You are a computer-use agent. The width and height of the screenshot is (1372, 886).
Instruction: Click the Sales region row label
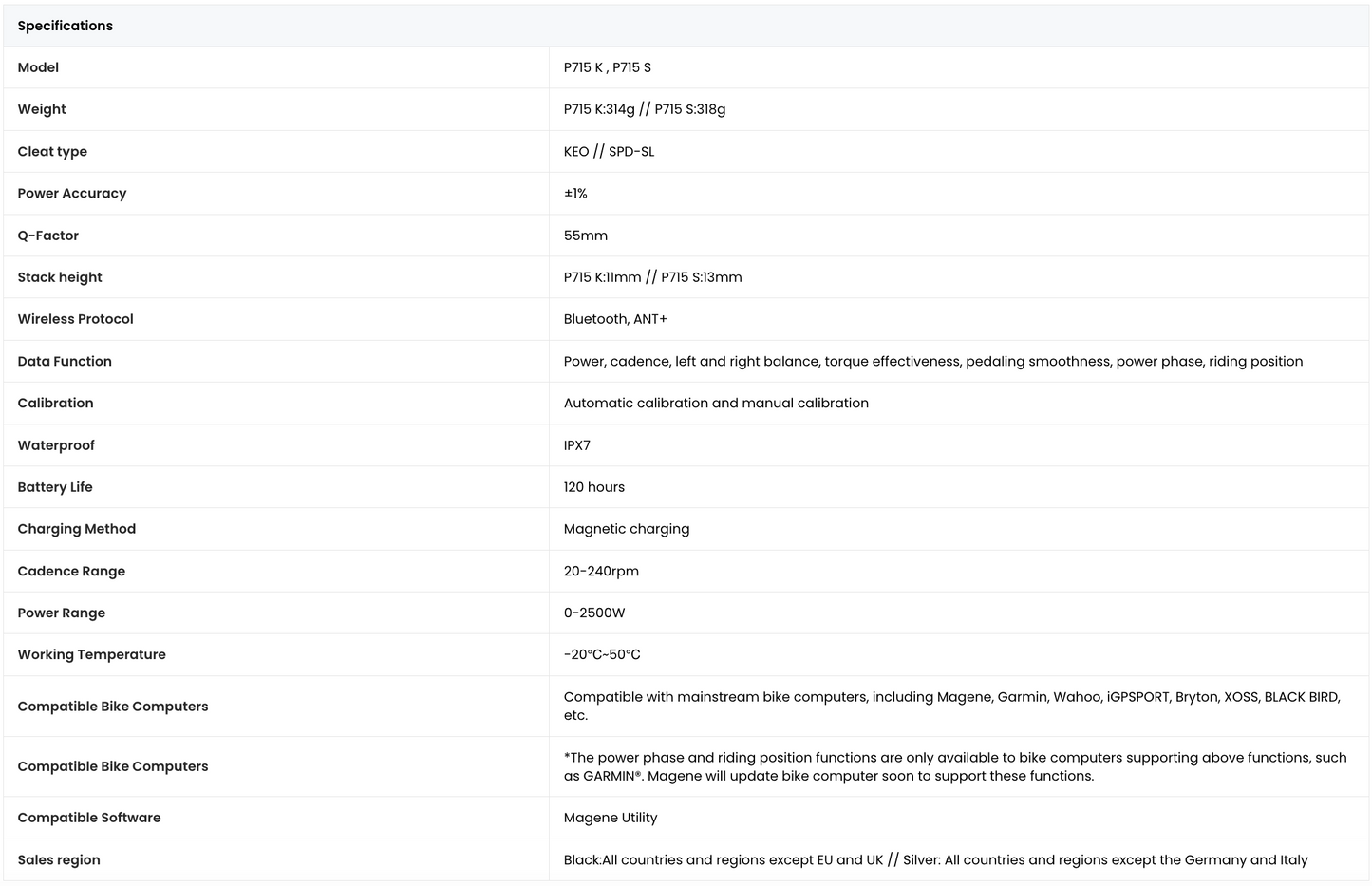click(59, 859)
